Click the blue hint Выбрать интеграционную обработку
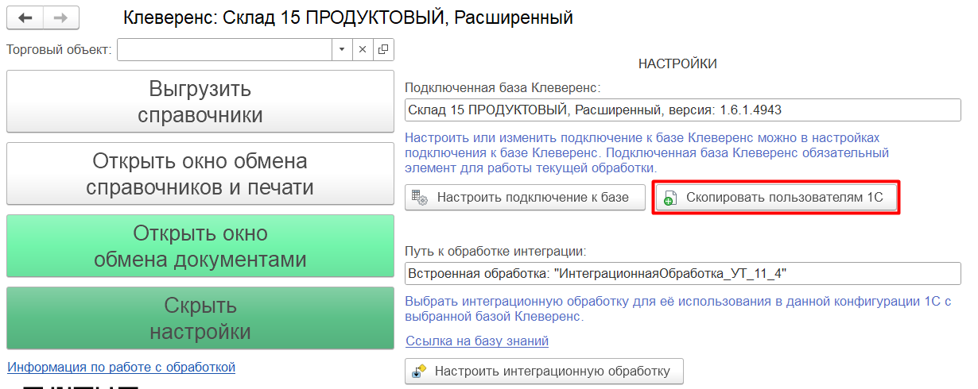This screenshot has width=978, height=389. click(677, 309)
